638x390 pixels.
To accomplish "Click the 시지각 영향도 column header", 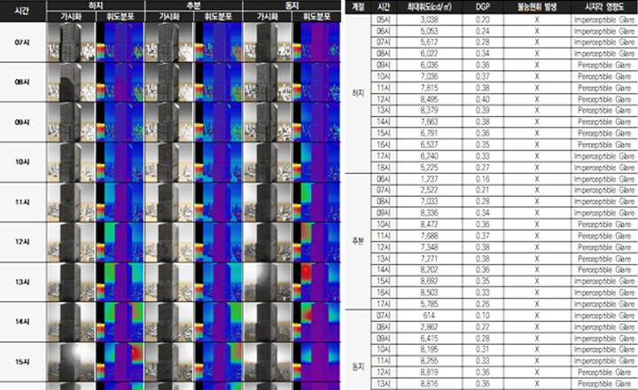I will pyautogui.click(x=601, y=5).
